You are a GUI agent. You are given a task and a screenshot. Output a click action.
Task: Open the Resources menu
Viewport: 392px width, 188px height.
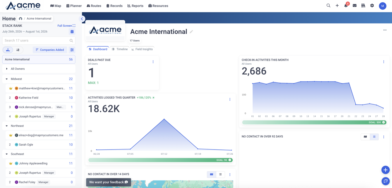[158, 6]
